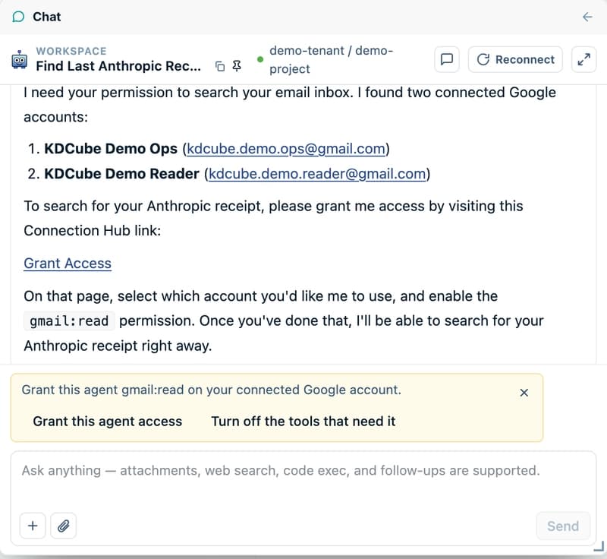Copy the workspace title with the copy icon
The height and width of the screenshot is (559, 607).
[220, 66]
